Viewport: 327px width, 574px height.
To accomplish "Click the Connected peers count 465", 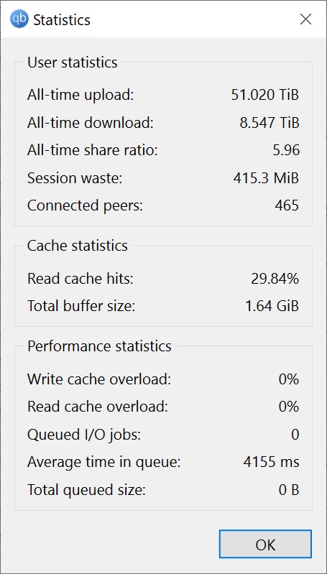I will (287, 205).
